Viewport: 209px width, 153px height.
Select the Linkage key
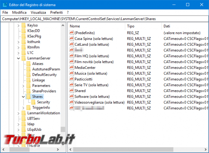[x=39, y=80]
